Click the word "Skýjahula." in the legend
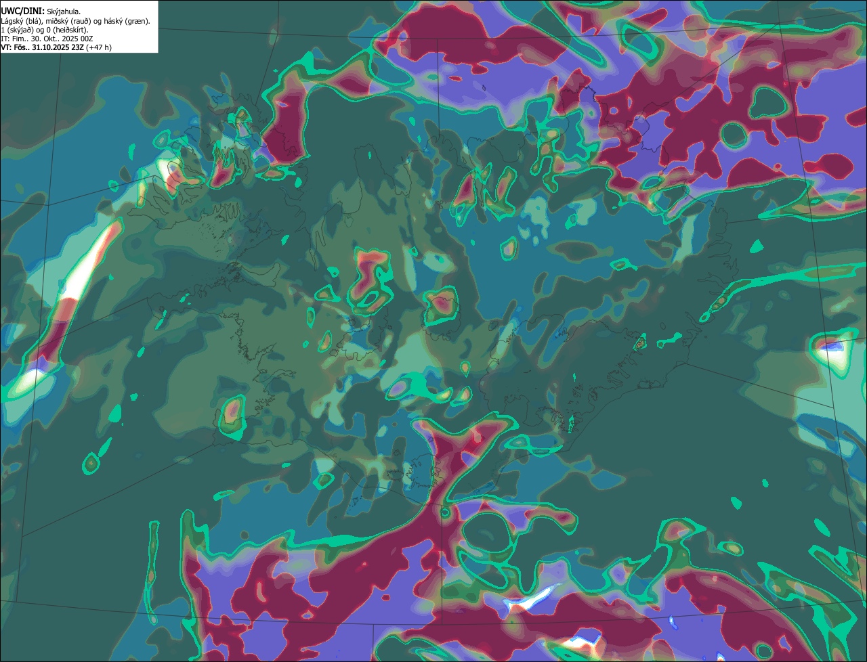 pyautogui.click(x=64, y=12)
